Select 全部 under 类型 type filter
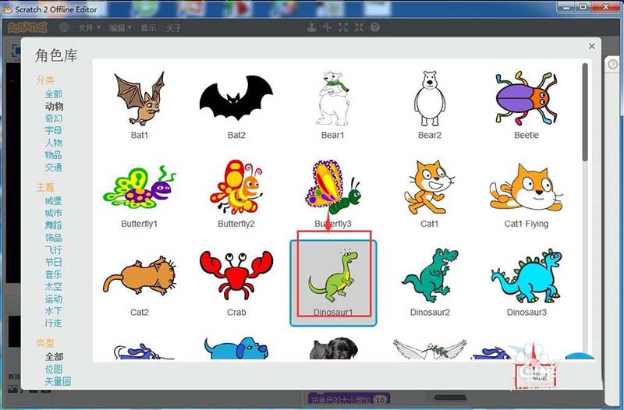Viewport: 624px width, 410px height. click(x=54, y=356)
